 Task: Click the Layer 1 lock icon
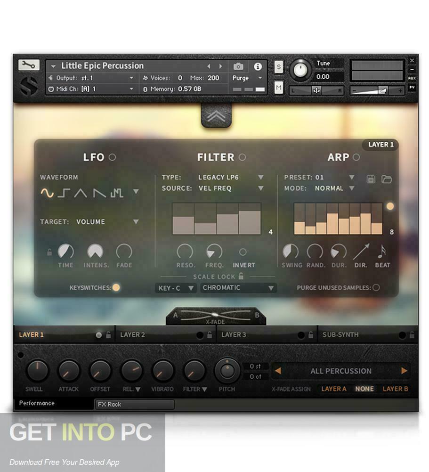tap(108, 335)
